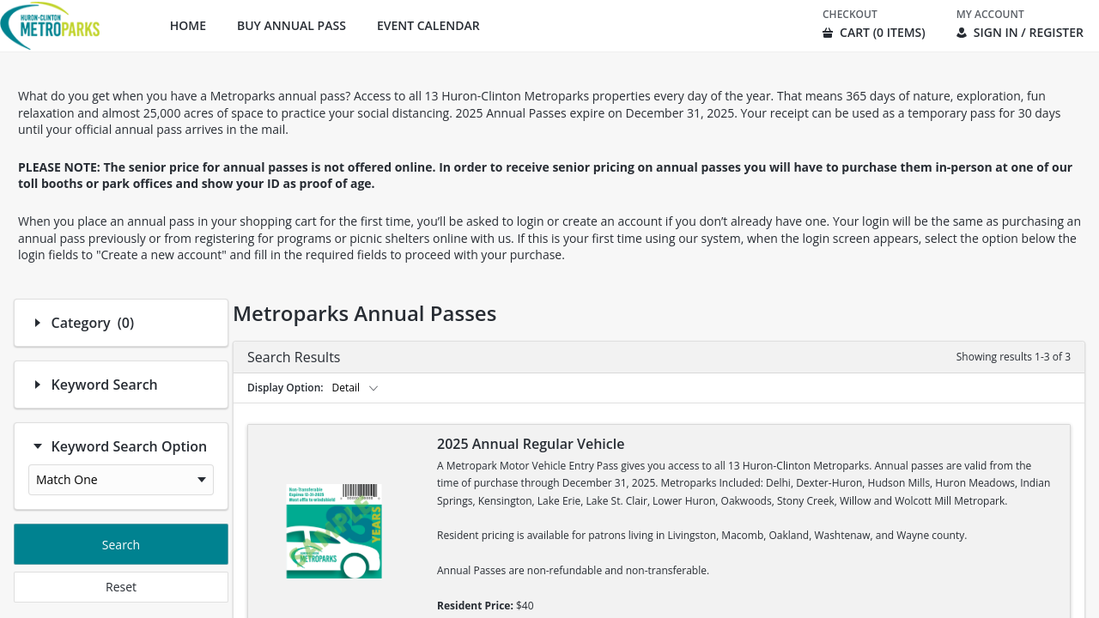
Task: Click the shopping cart basket icon
Action: pyautogui.click(x=828, y=33)
